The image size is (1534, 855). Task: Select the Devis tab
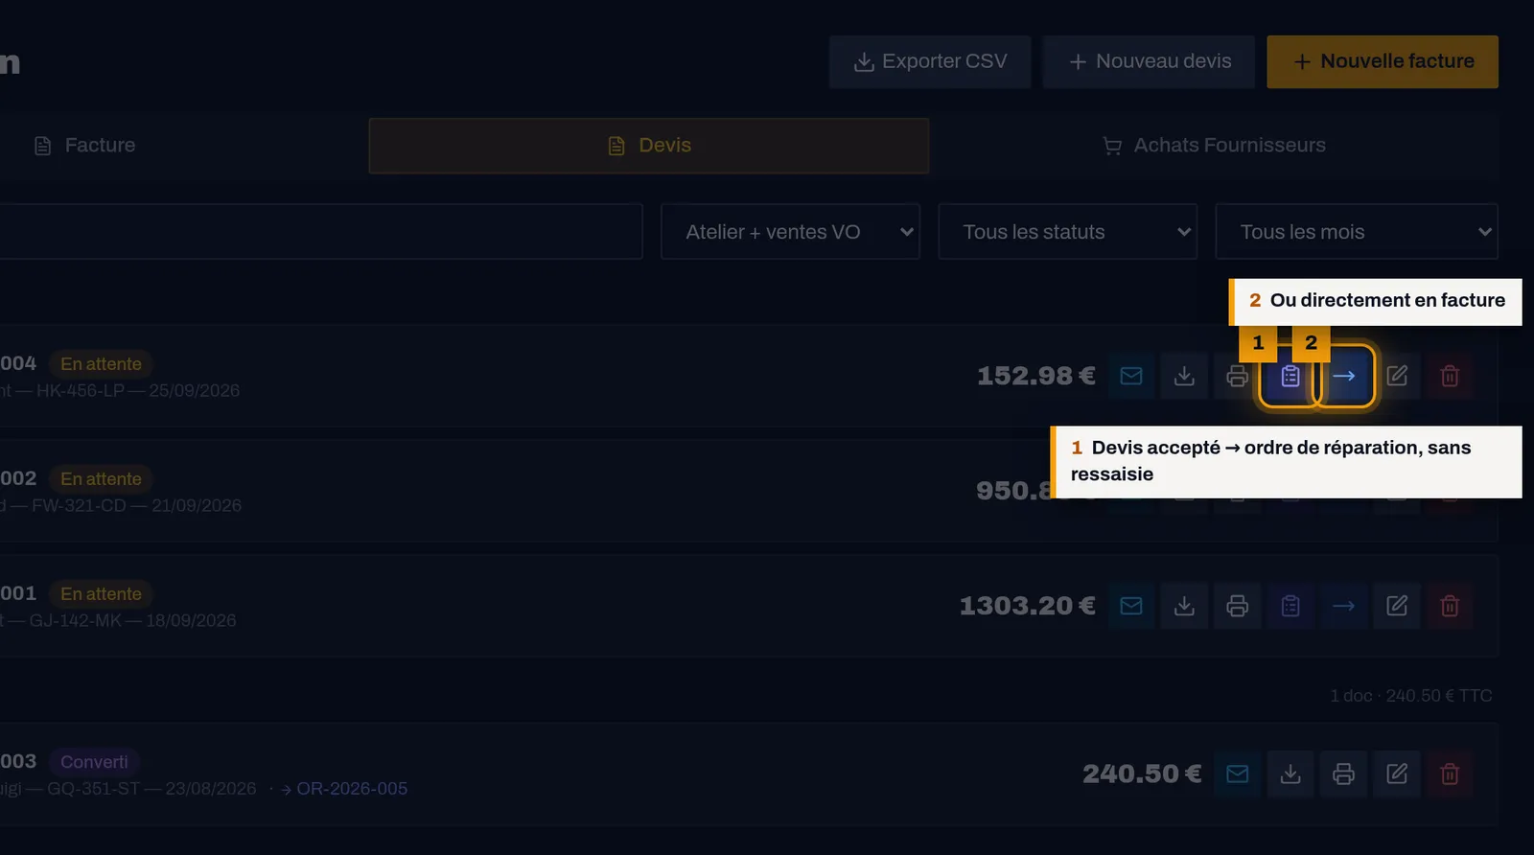tap(649, 146)
